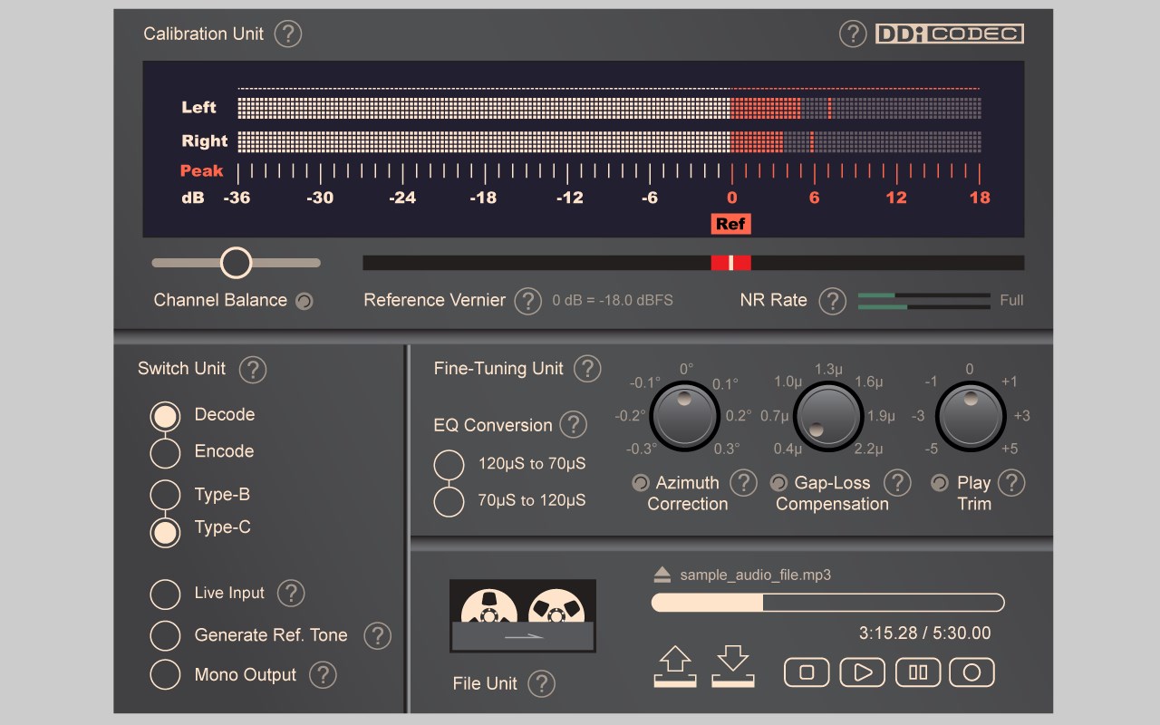Toggle Play Trim enable indicator
Viewport: 1160px width, 725px height.
pyautogui.click(x=940, y=483)
